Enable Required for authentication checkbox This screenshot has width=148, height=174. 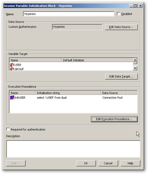tap(8, 130)
